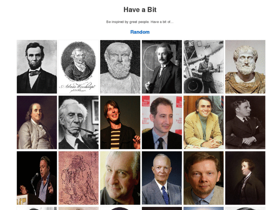The image size is (280, 210).
Task: Choose the painting of man in gray coat
Action: click(x=37, y=122)
